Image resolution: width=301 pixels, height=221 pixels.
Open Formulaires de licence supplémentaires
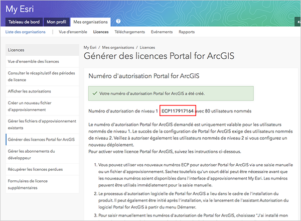click(x=42, y=184)
